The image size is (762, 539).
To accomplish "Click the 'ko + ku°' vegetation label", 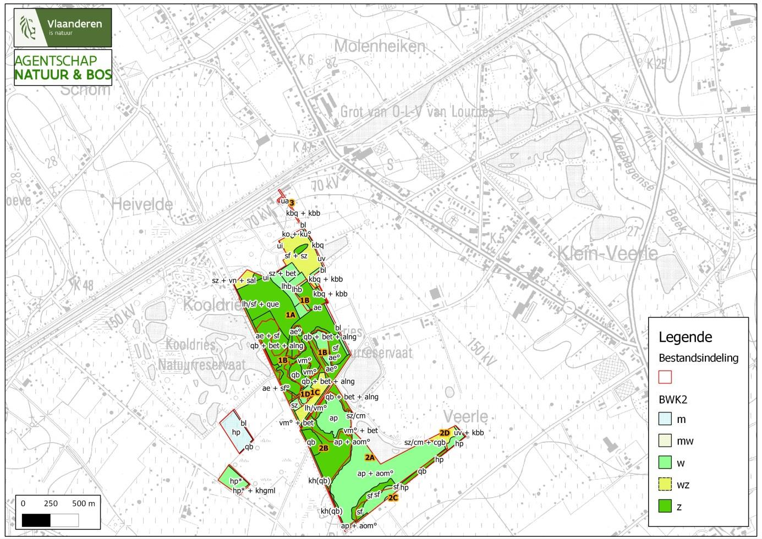I will [x=297, y=234].
